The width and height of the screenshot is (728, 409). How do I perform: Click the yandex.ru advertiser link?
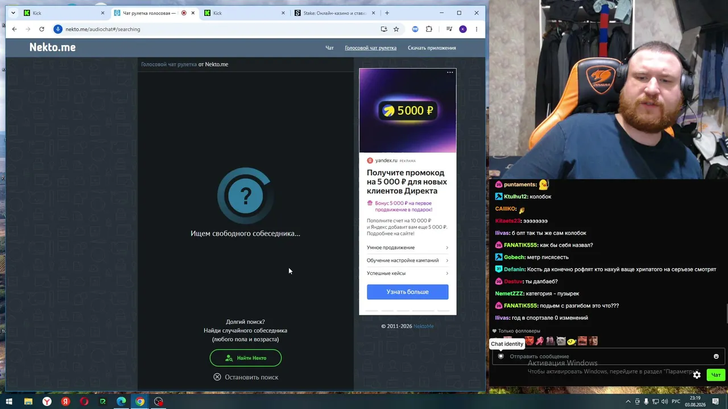386,161
